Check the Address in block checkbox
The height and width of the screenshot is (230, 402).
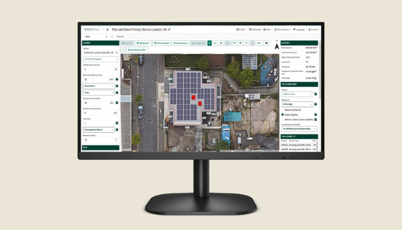(282, 119)
